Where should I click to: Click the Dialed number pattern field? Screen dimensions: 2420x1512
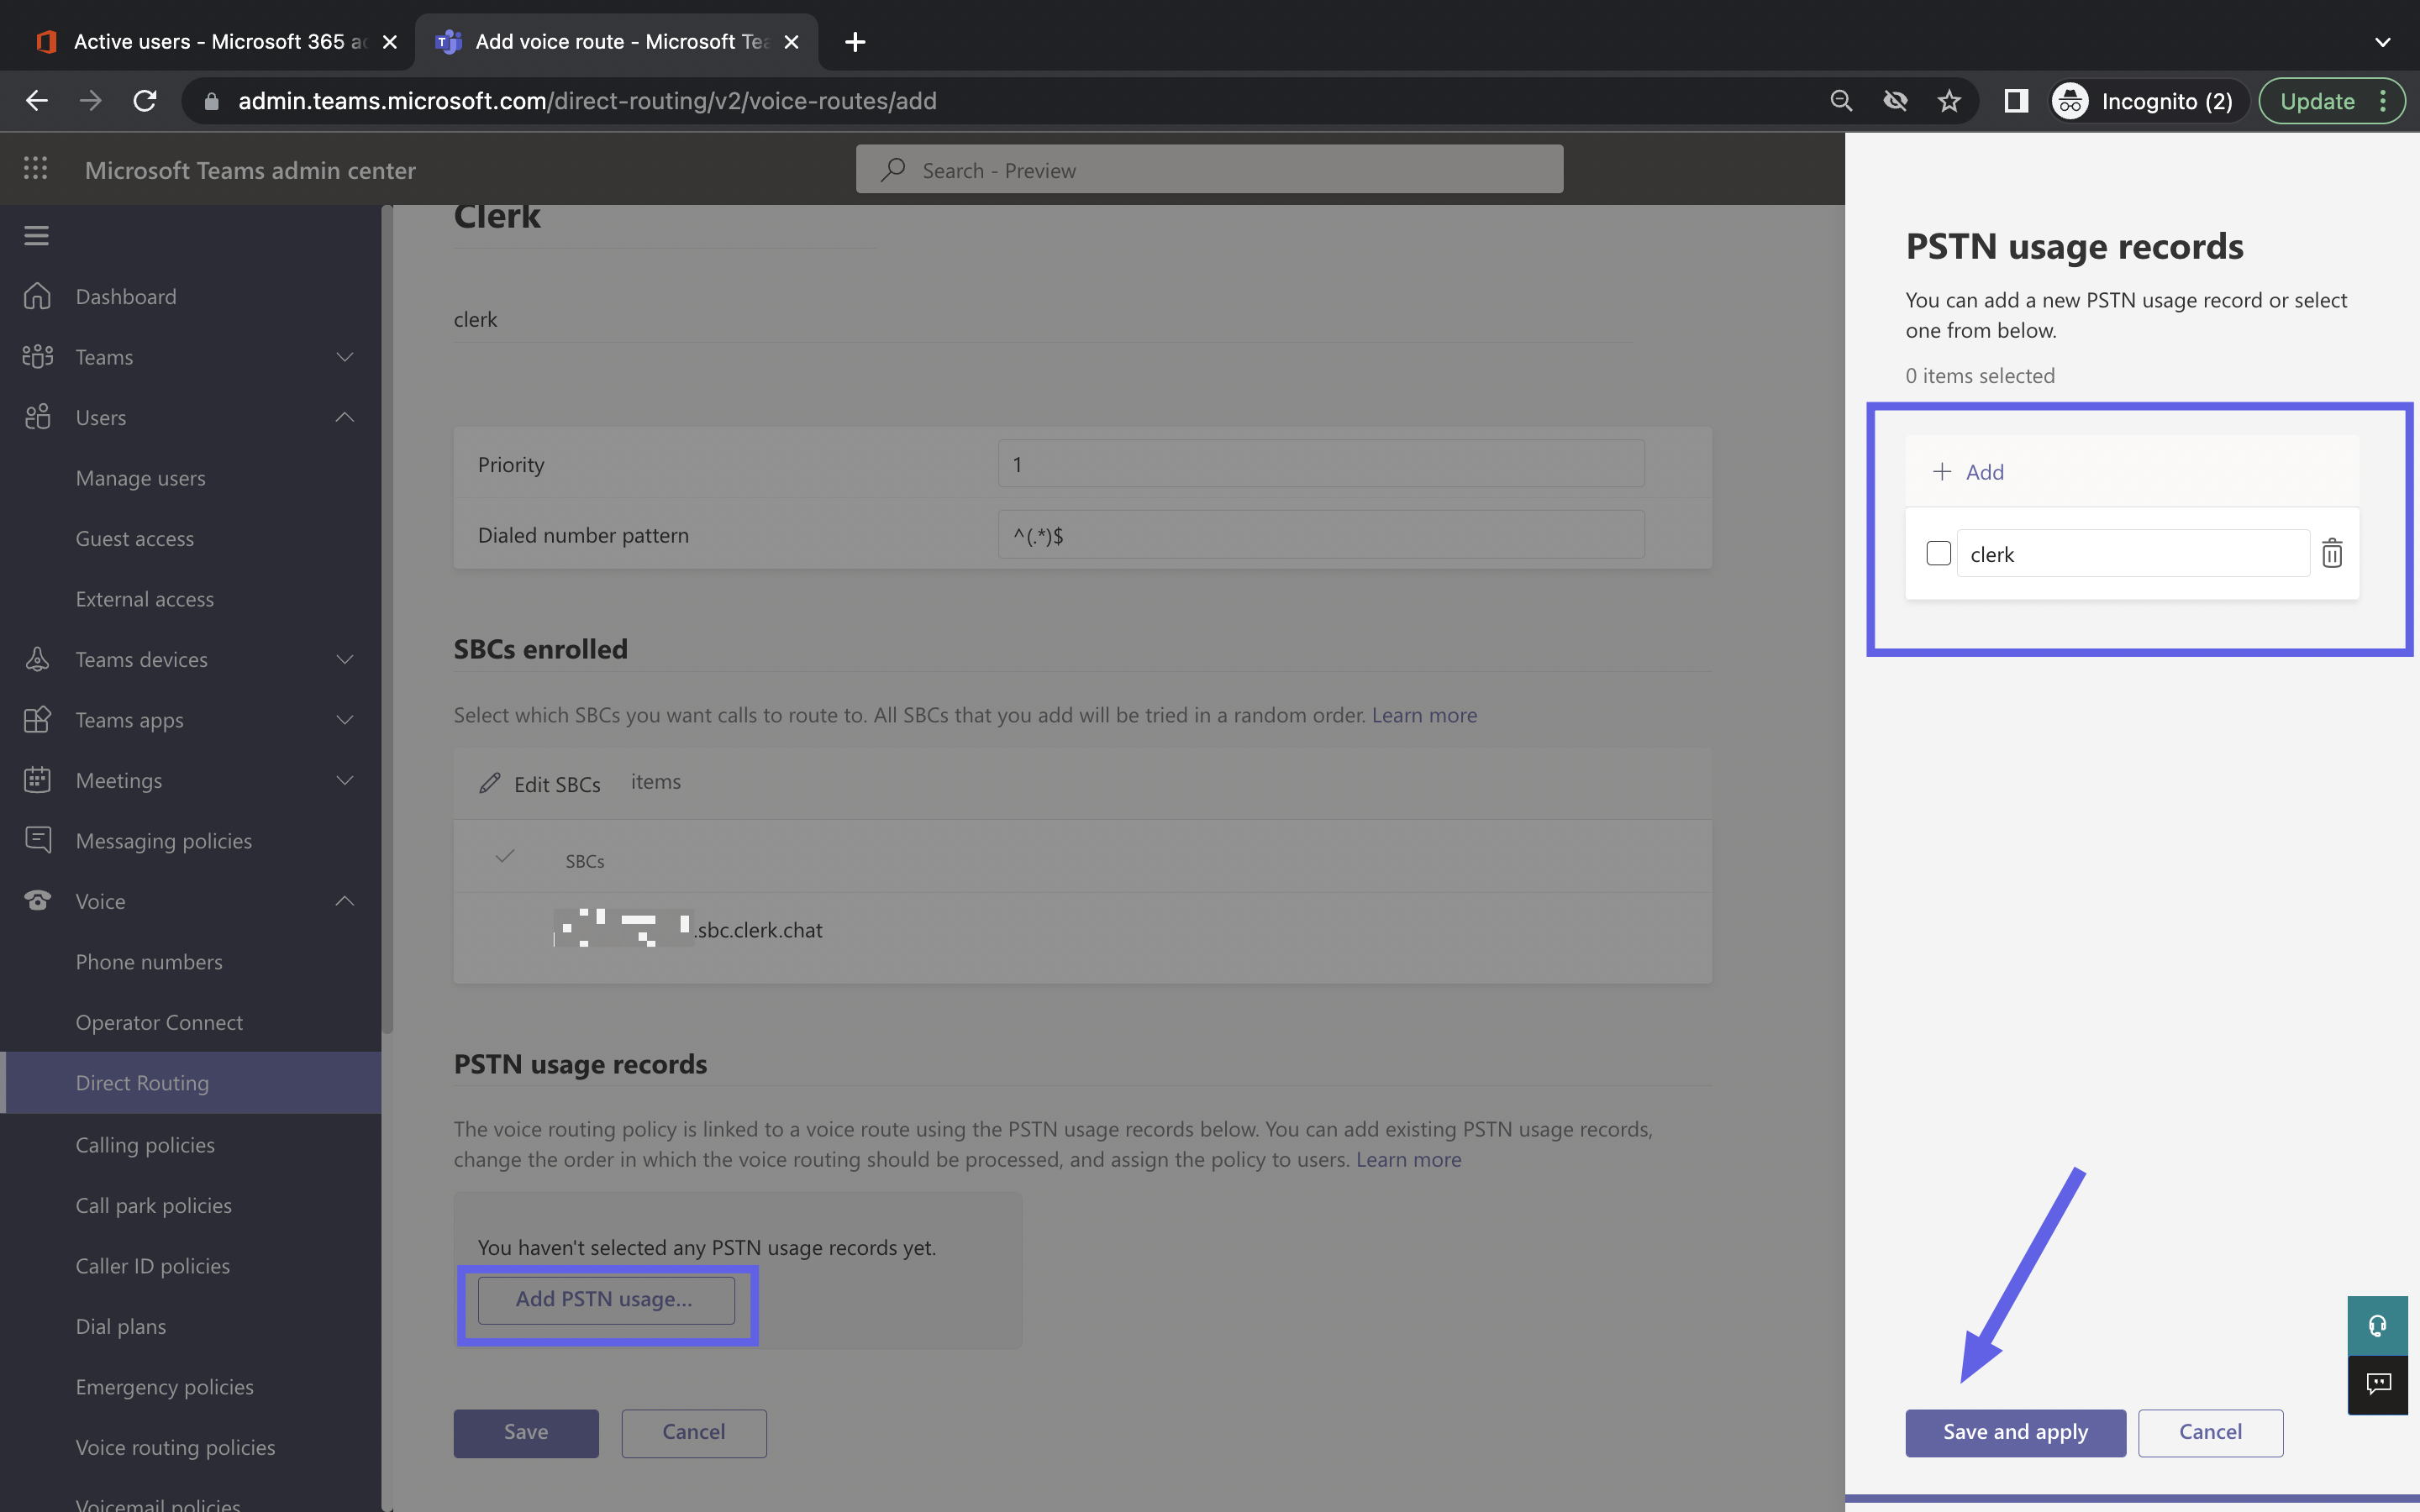[x=1320, y=535]
